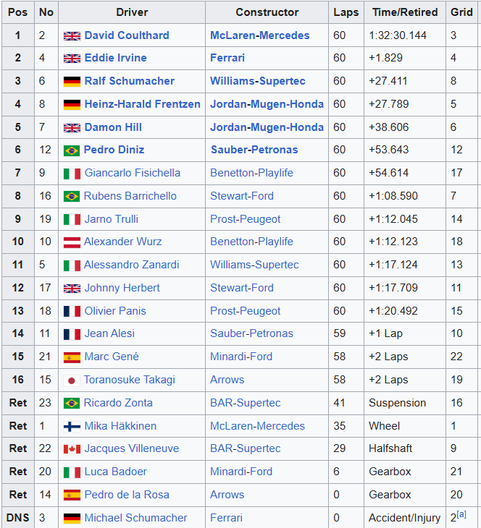Image resolution: width=481 pixels, height=528 pixels.
Task: Click the Brazilian flag beside Rubens Barrichello
Action: tap(72, 196)
